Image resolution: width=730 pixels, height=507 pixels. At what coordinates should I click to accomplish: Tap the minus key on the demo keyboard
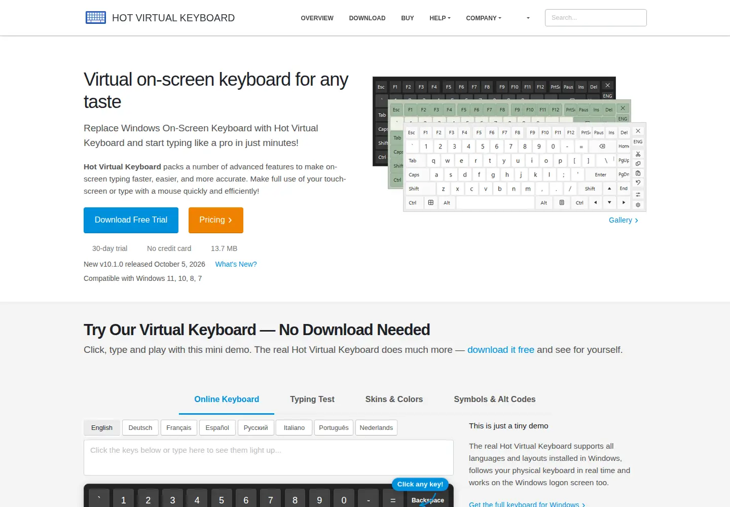[x=369, y=499]
